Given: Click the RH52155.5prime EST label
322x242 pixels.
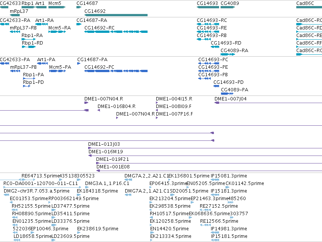Looking at the screenshot, I should click(31, 206).
